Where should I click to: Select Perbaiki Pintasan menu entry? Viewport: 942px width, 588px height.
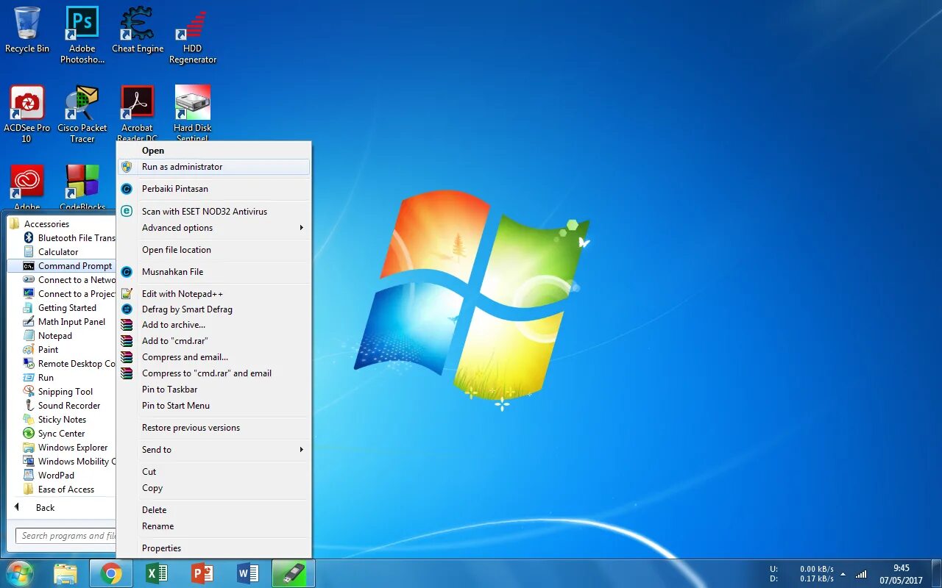click(x=214, y=189)
